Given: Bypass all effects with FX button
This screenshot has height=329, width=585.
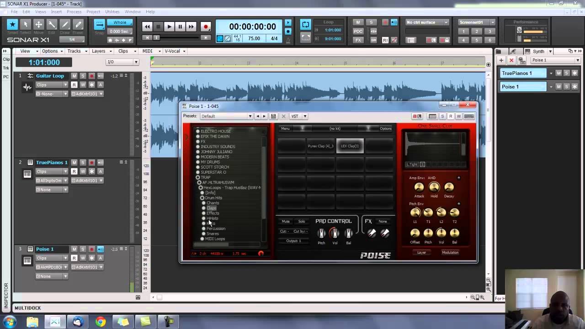Looking at the screenshot, I should pyautogui.click(x=358, y=40).
